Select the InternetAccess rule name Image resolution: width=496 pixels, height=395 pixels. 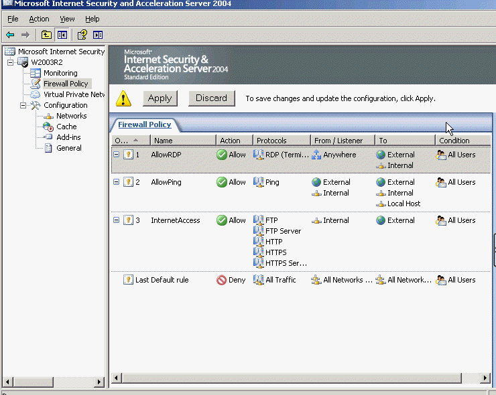coord(175,220)
